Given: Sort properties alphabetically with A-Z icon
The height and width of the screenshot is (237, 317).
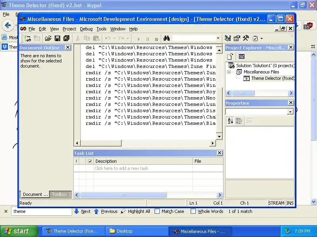Looking at the screenshot, I should pos(230,121).
